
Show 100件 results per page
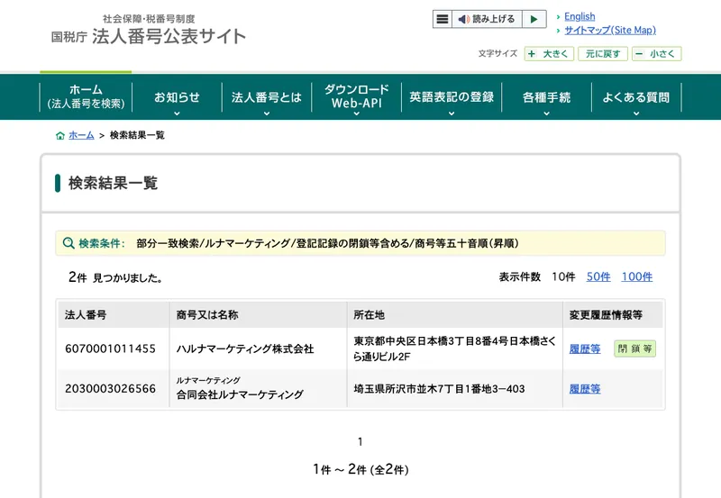point(637,277)
